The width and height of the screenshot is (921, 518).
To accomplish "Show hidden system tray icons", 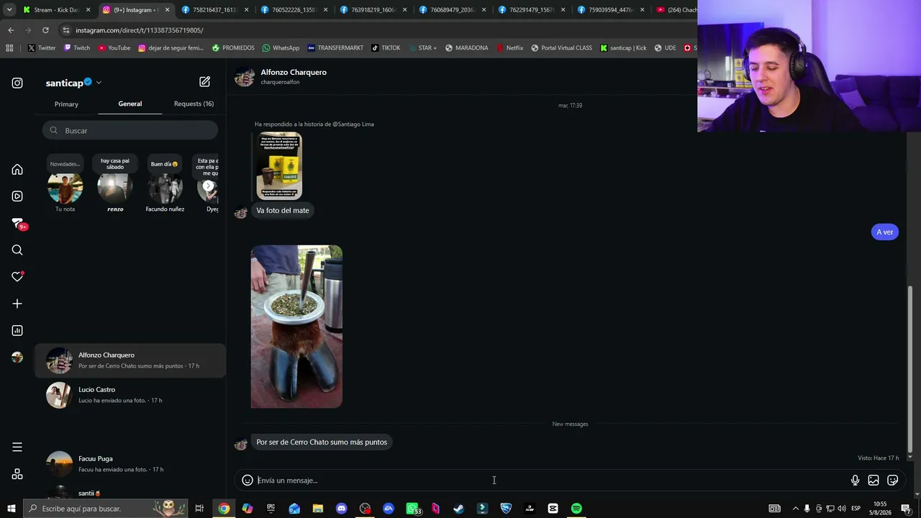I will pos(795,509).
